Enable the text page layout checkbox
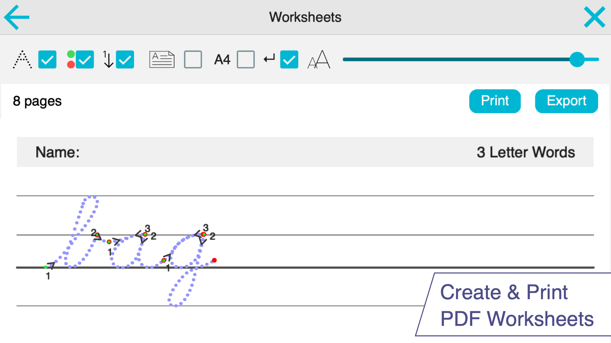The image size is (611, 343). click(193, 59)
